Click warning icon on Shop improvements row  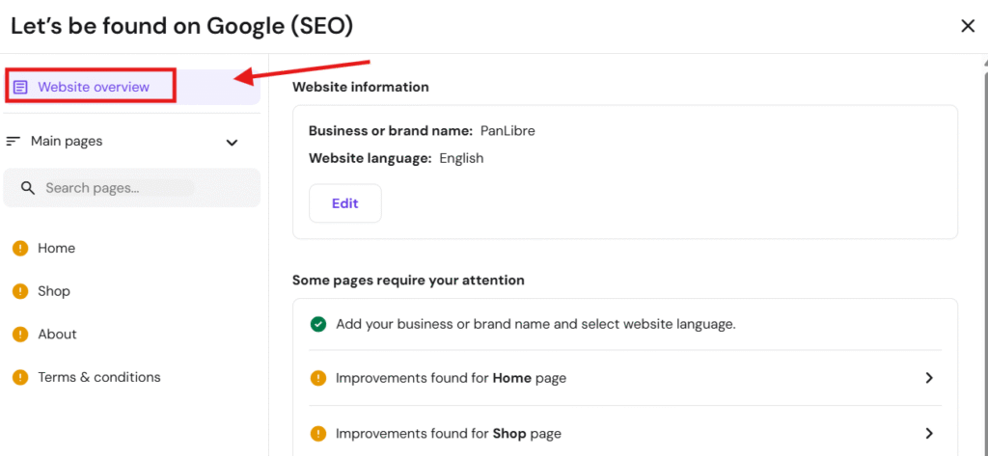coord(318,433)
